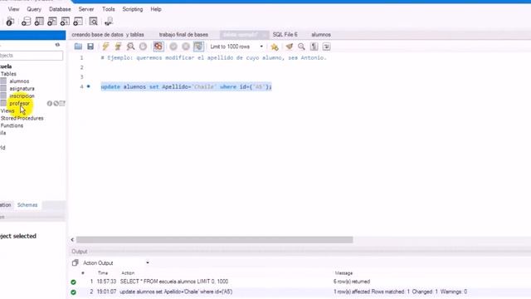
Task: Click message '6 row(s) returned'
Action: pos(352,282)
